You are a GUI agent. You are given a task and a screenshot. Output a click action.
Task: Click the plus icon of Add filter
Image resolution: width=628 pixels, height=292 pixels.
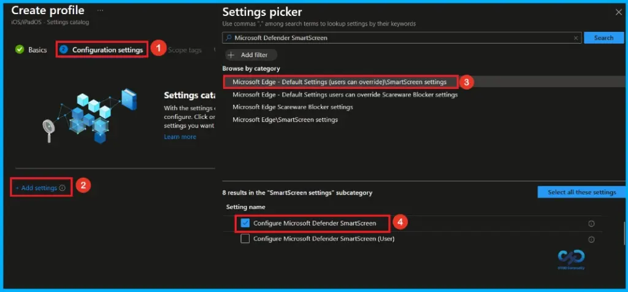(x=231, y=55)
